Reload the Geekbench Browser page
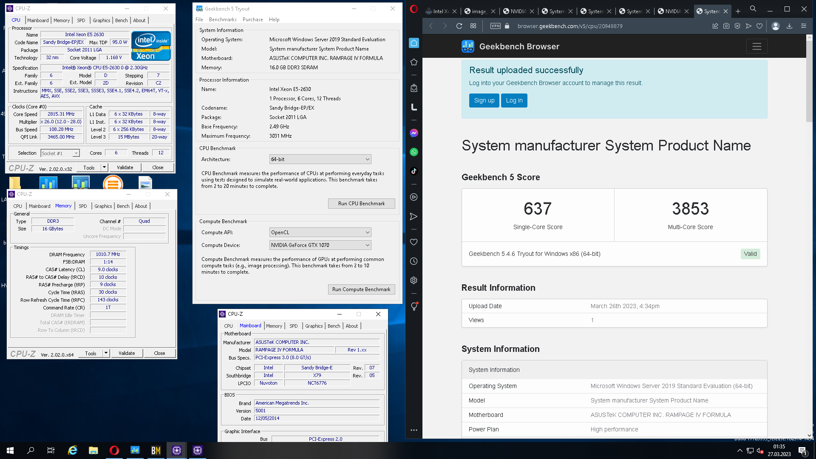816x459 pixels. [459, 26]
